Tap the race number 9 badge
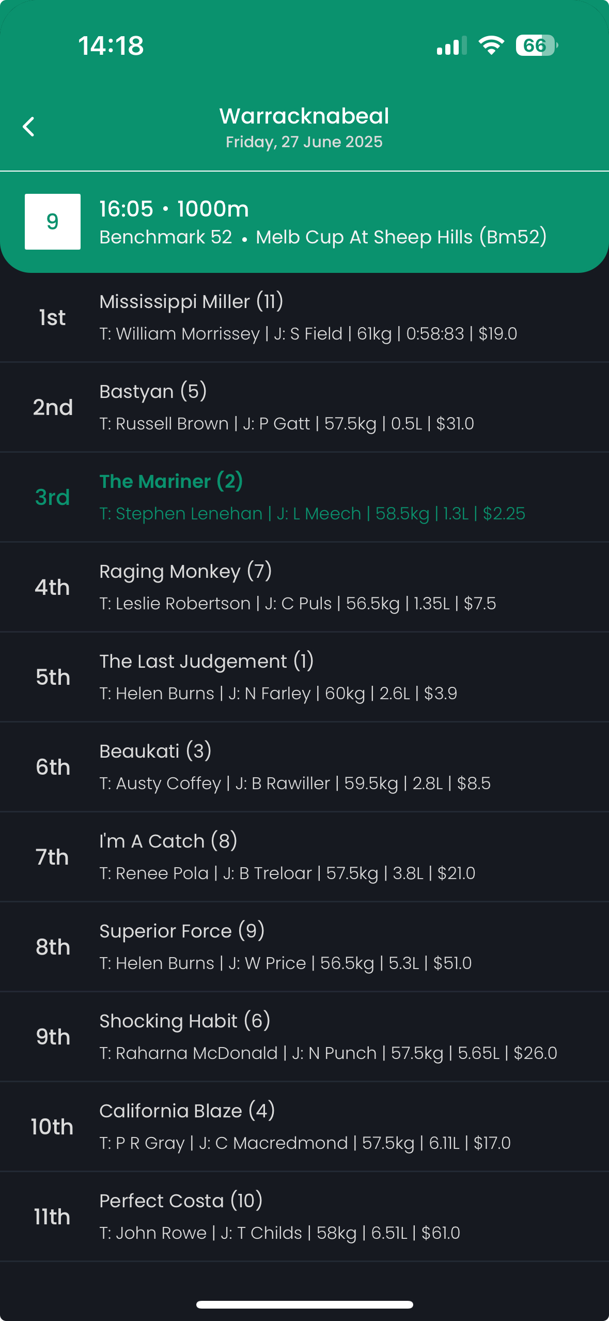 (x=53, y=222)
